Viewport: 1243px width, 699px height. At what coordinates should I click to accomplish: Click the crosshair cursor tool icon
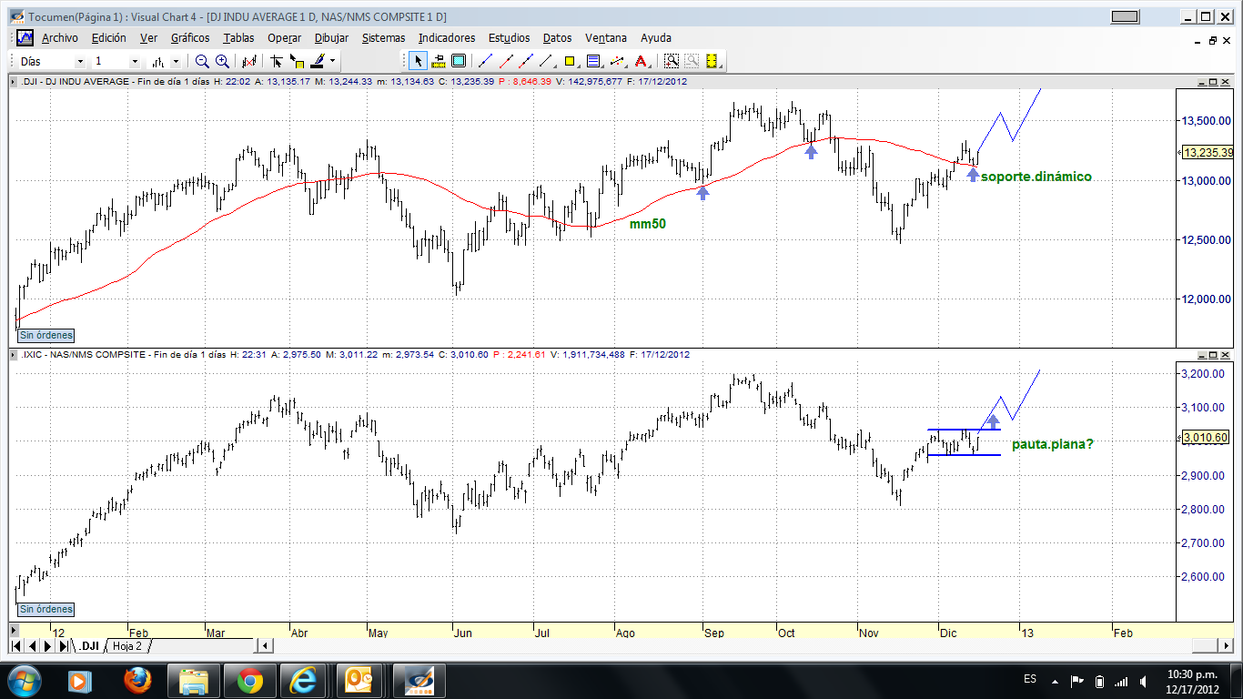click(276, 61)
